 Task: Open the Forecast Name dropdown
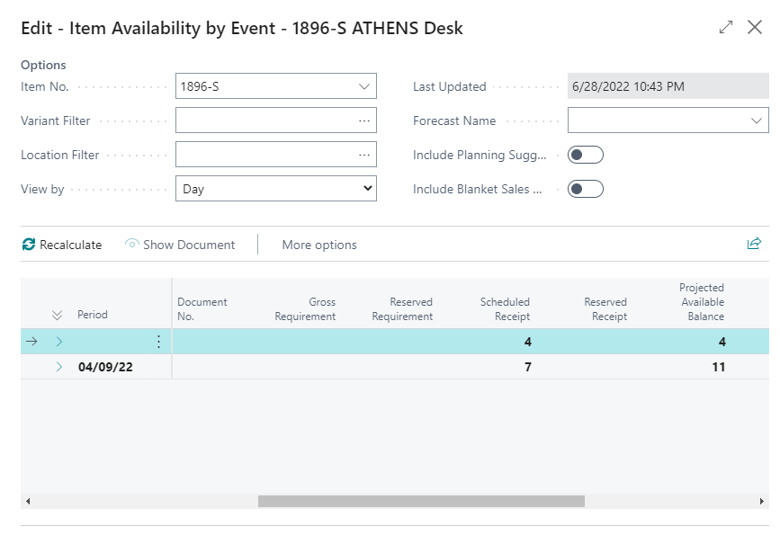(x=756, y=120)
